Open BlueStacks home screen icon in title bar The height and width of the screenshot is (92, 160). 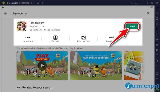[x=38, y=3]
